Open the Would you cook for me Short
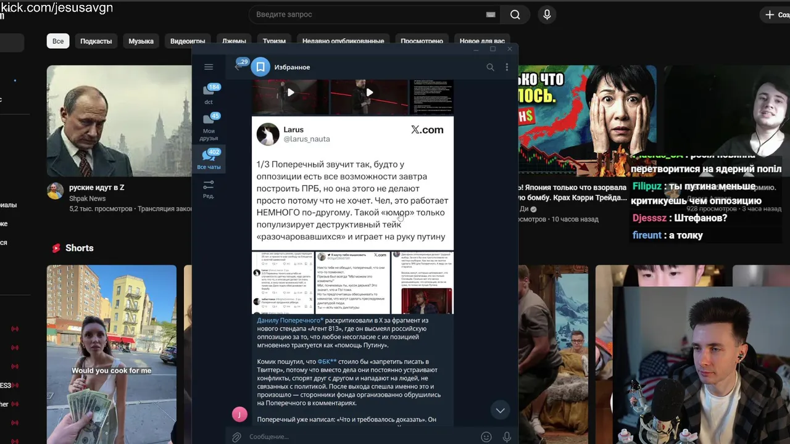Viewport: 790px width, 444px height. click(112, 354)
